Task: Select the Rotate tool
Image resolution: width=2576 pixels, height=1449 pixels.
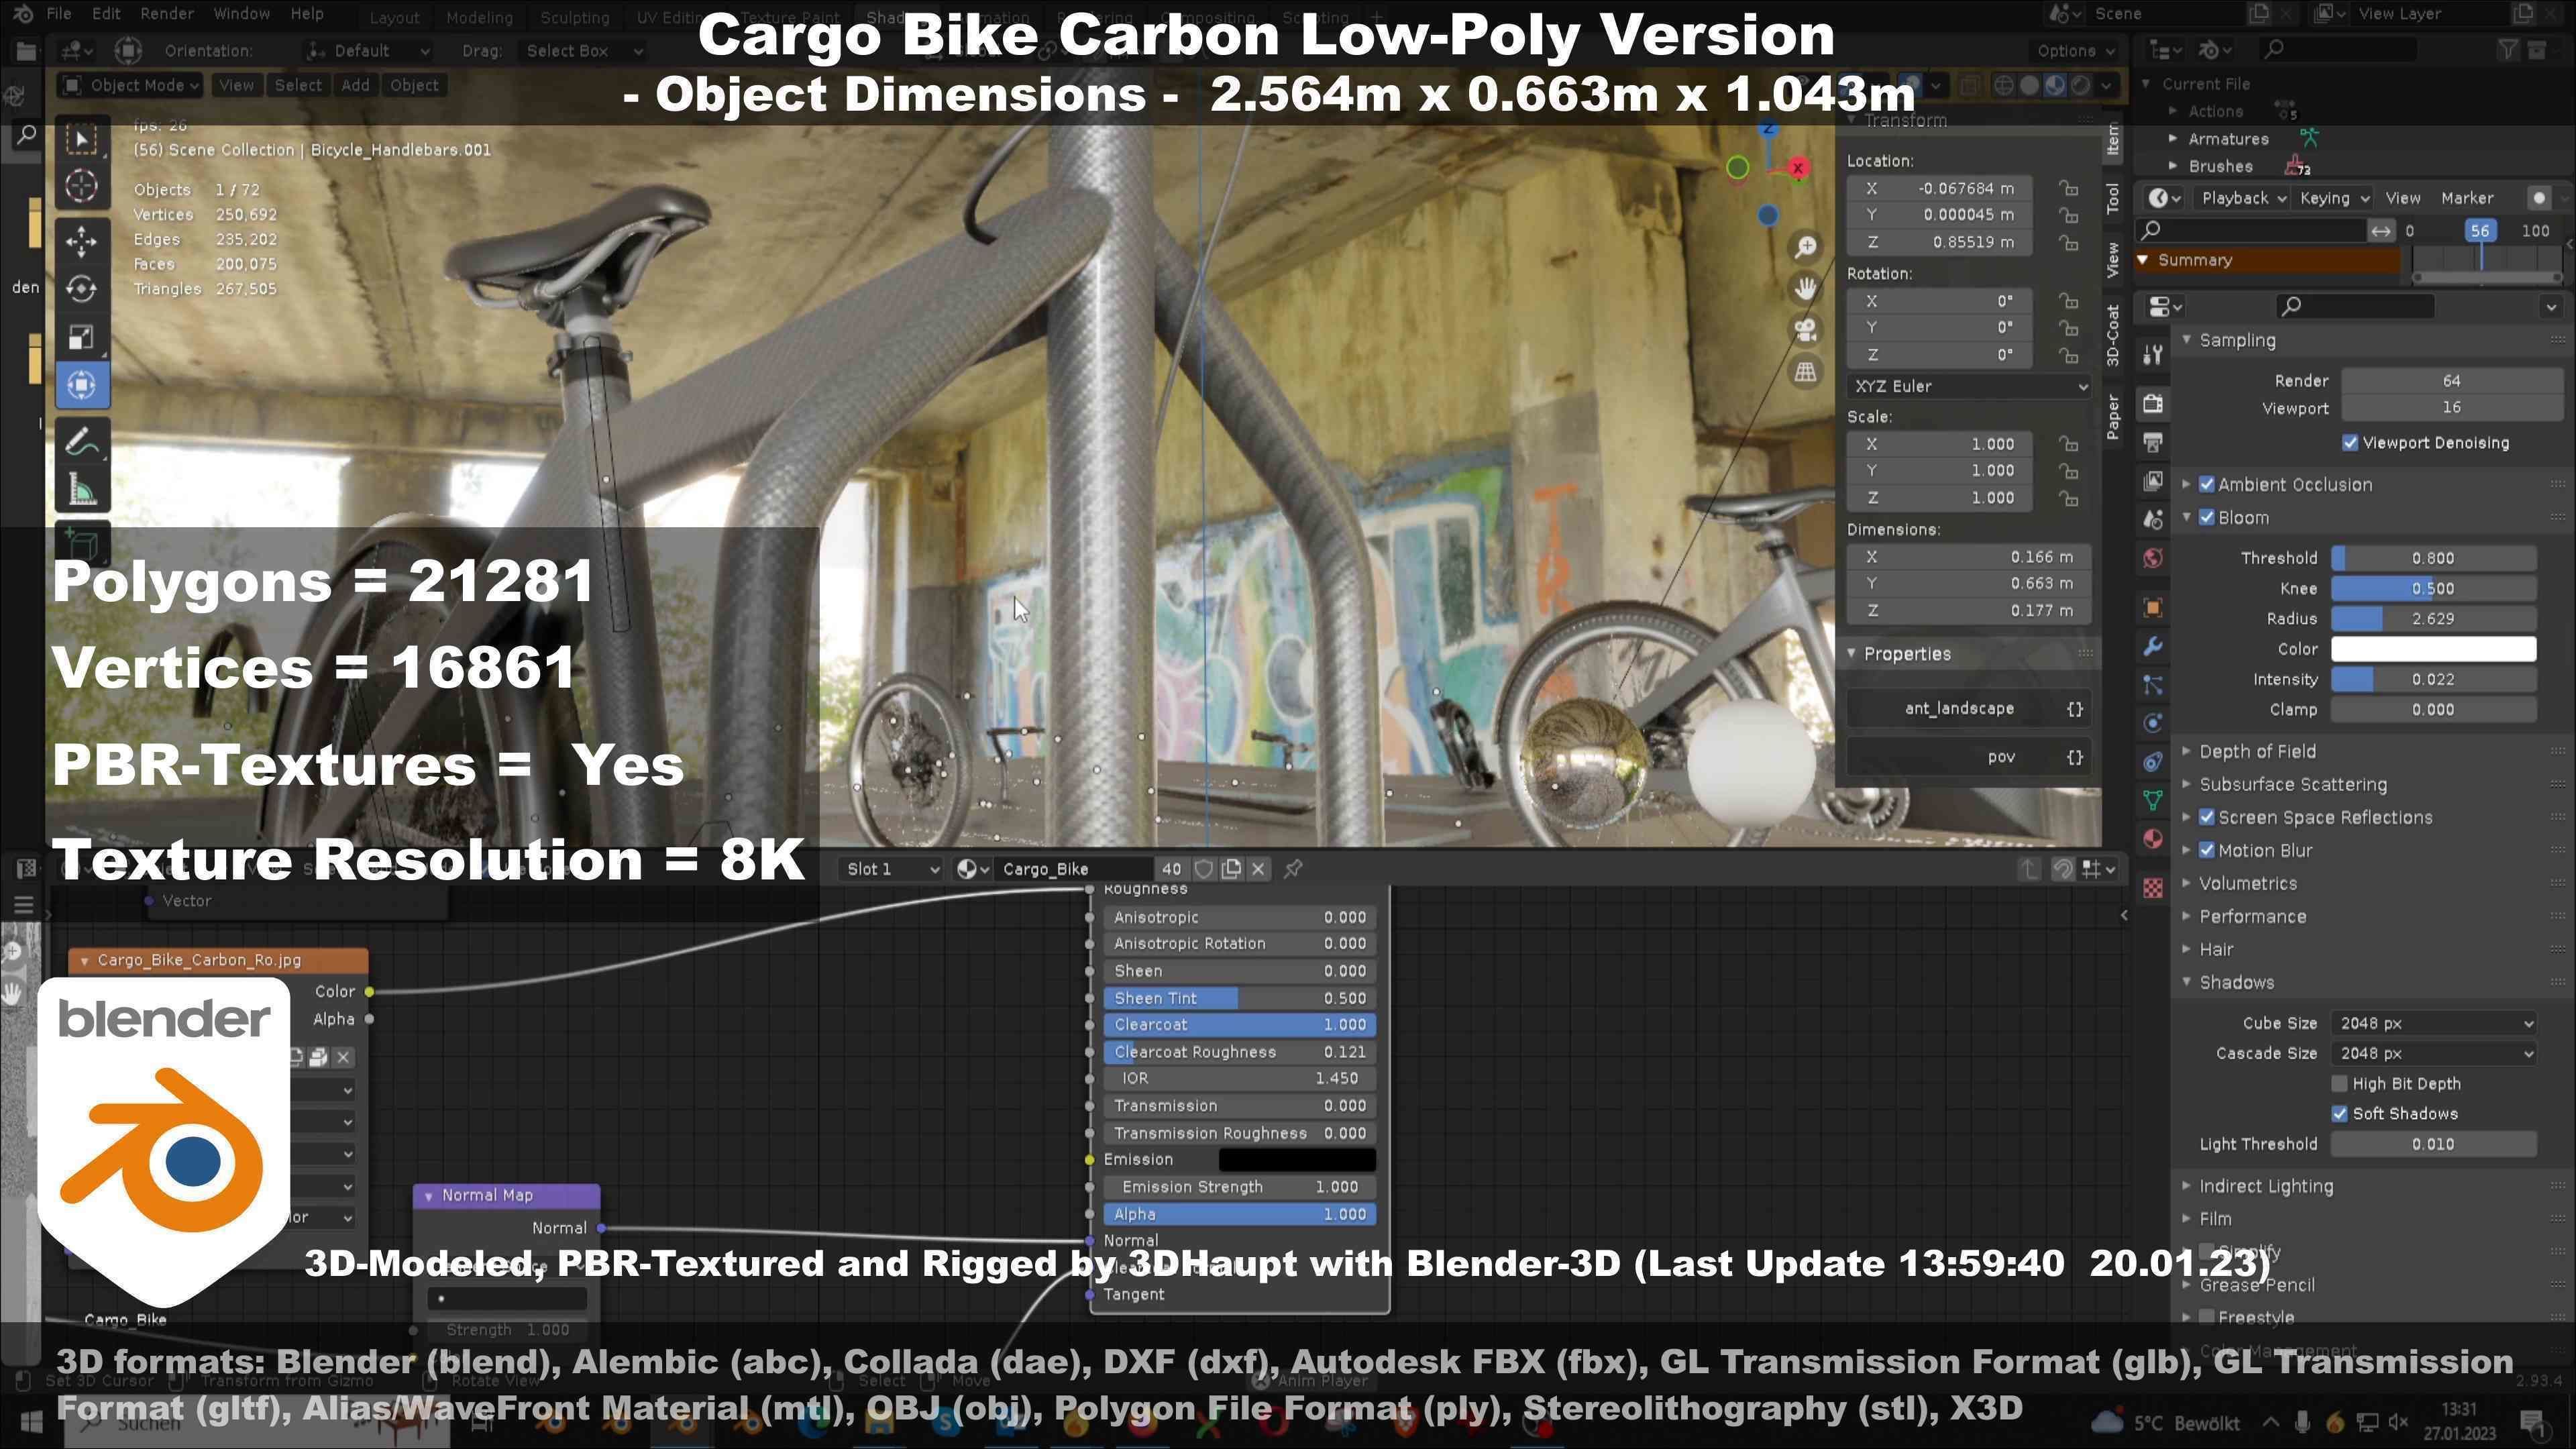Action: coord(82,289)
